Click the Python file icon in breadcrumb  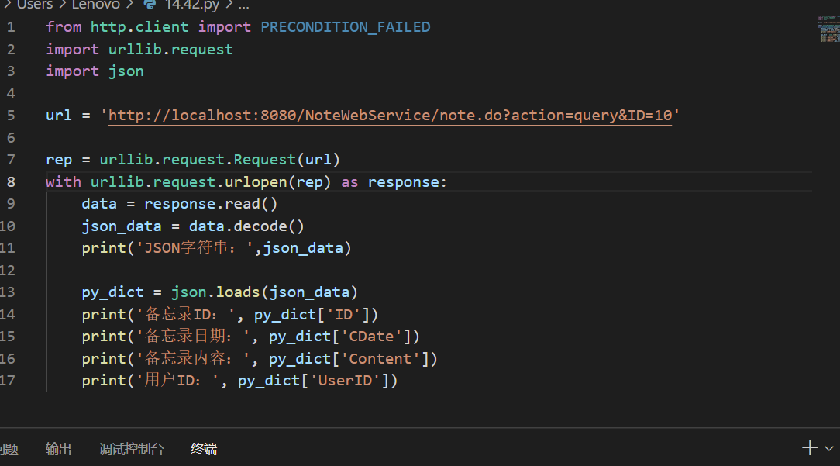point(150,4)
